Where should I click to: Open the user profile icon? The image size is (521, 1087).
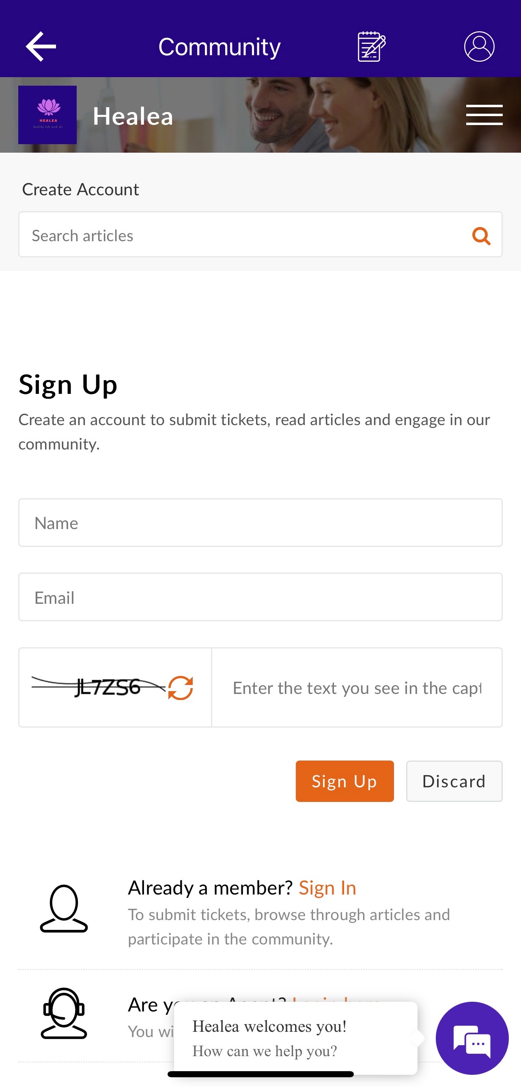(479, 46)
